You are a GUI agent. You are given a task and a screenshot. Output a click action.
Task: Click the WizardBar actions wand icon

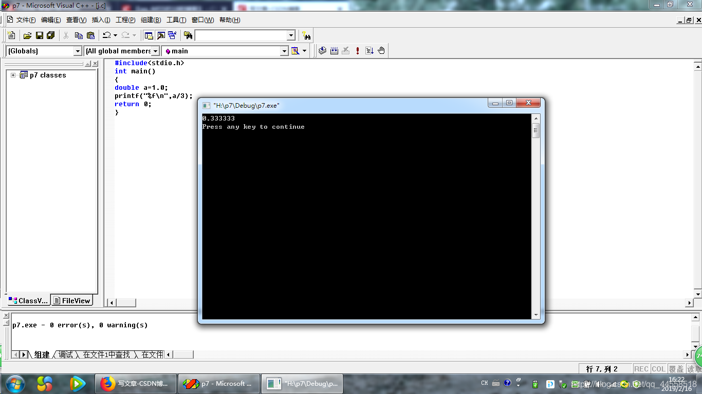(295, 51)
